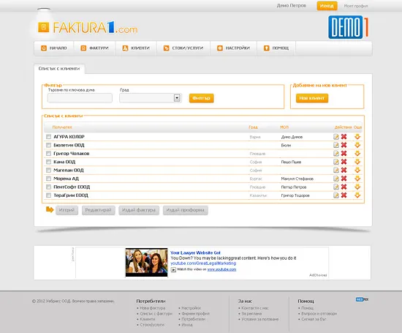The width and height of the screenshot is (402, 333).
Task: Open the НАСТРОЙКИ menu
Action: point(234,48)
